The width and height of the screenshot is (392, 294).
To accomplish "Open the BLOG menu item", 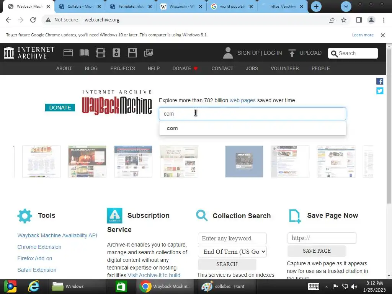I will [91, 69].
